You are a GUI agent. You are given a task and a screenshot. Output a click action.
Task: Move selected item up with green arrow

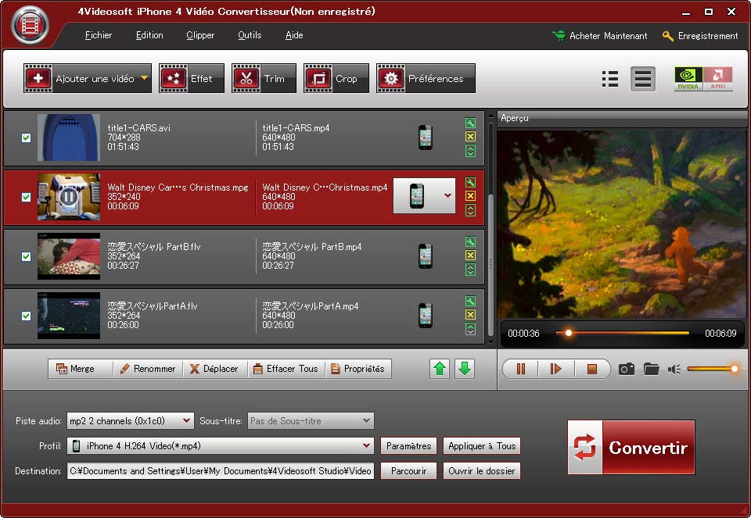pos(440,369)
